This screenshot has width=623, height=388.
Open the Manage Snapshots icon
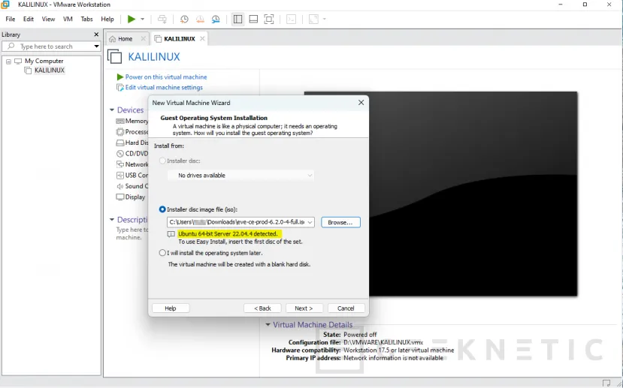coord(216,19)
